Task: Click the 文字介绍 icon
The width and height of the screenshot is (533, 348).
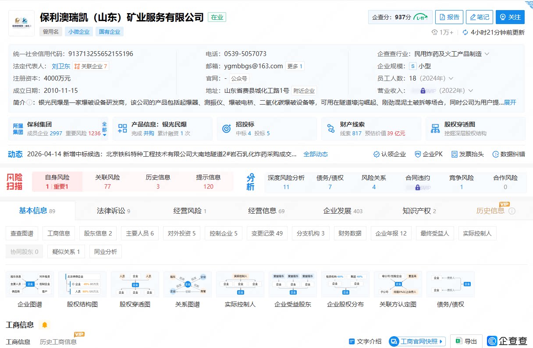Action: (352, 341)
